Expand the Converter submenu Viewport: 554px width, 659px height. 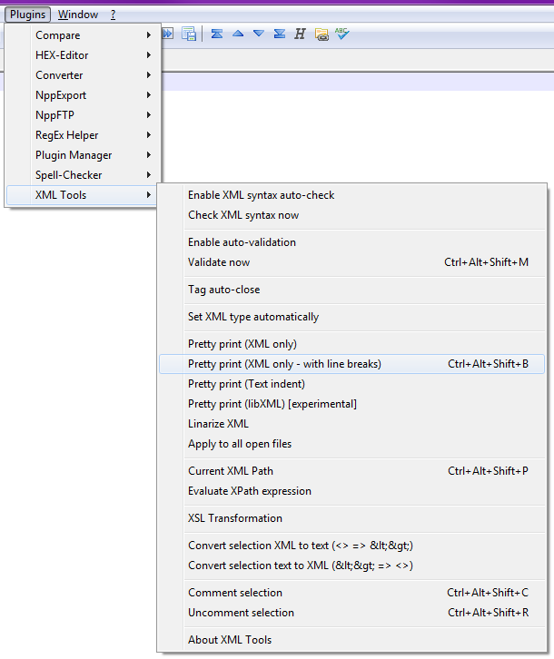click(x=83, y=75)
